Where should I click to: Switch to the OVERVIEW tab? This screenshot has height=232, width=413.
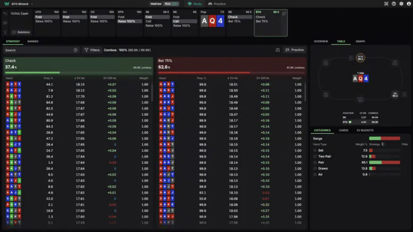[x=321, y=41]
